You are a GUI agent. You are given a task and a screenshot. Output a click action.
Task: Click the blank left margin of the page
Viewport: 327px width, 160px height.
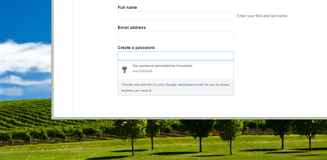click(x=62, y=59)
